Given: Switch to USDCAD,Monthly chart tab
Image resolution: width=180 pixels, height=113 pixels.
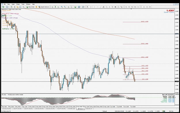Looking at the screenshot, I should coord(39,109).
